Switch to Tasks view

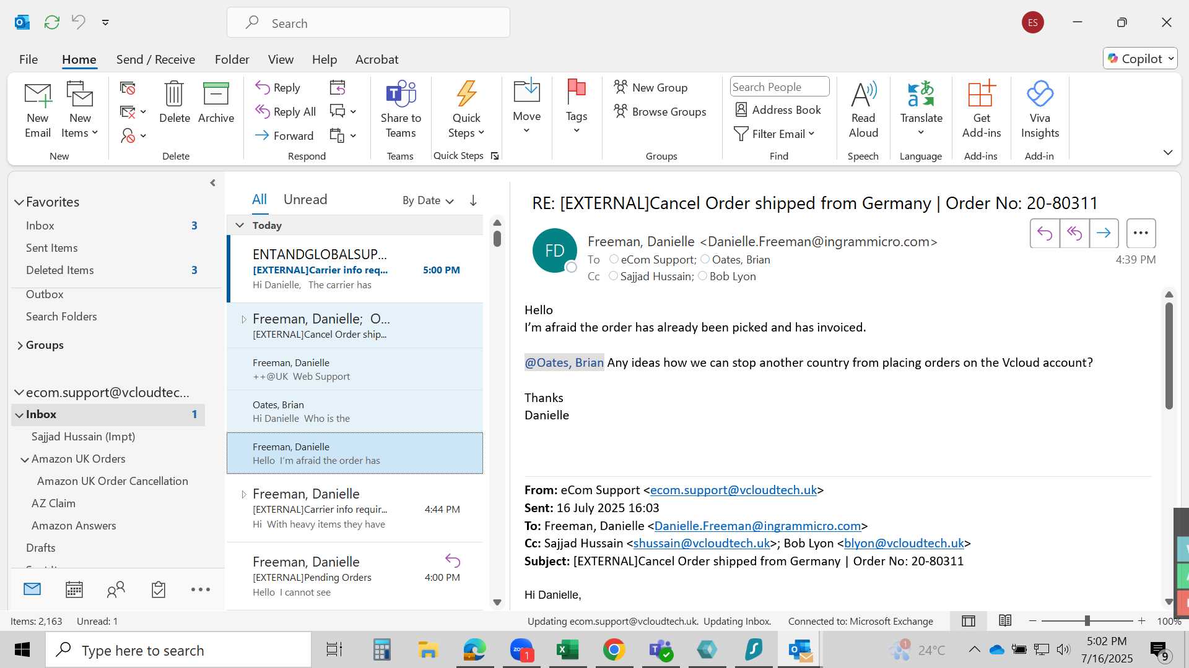click(x=159, y=589)
